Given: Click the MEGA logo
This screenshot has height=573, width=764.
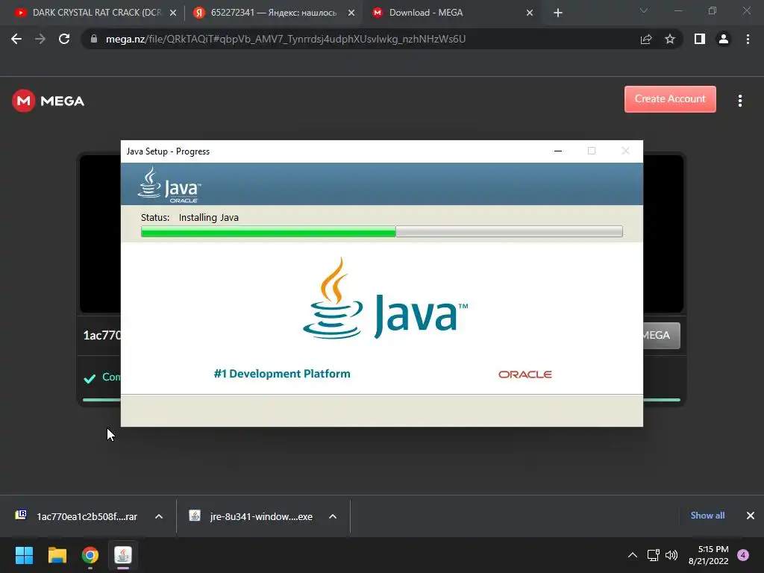Looking at the screenshot, I should (48, 101).
